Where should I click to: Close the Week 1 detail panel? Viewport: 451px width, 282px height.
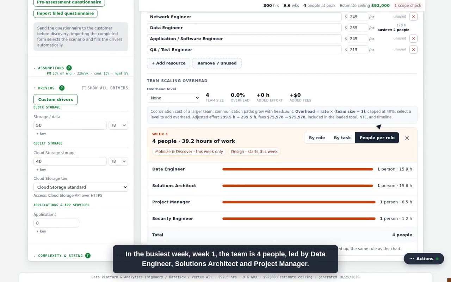pos(407,138)
